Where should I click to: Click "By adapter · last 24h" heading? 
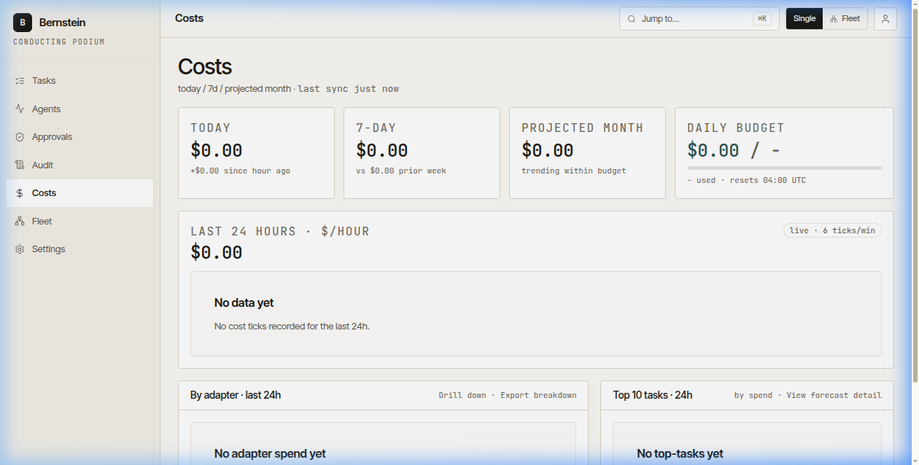click(x=236, y=395)
